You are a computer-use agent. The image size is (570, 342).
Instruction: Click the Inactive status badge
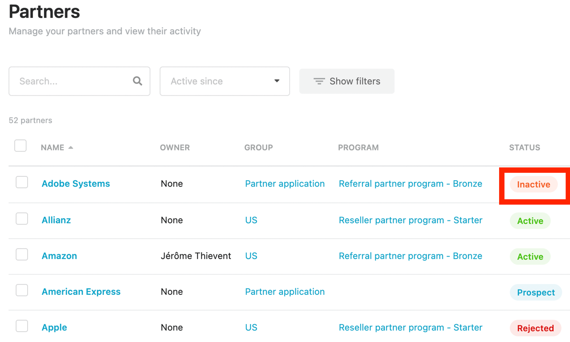point(533,184)
